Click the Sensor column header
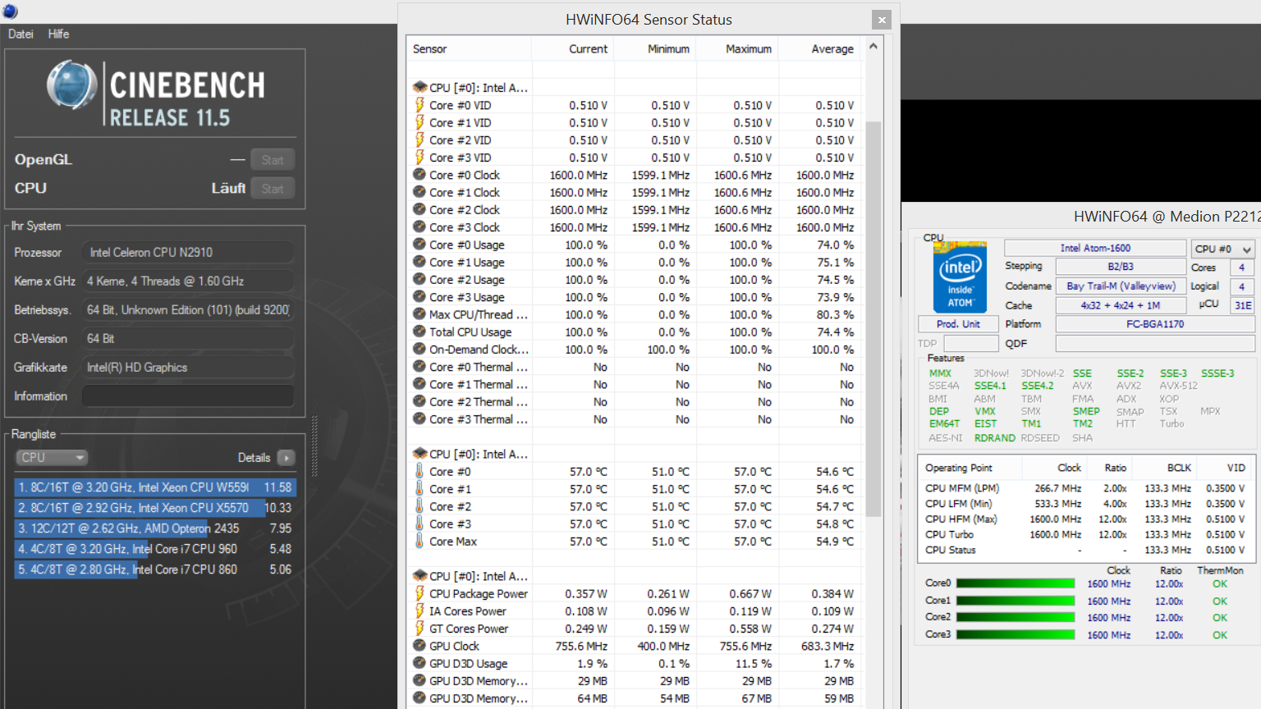This screenshot has height=709, width=1261. coord(469,49)
